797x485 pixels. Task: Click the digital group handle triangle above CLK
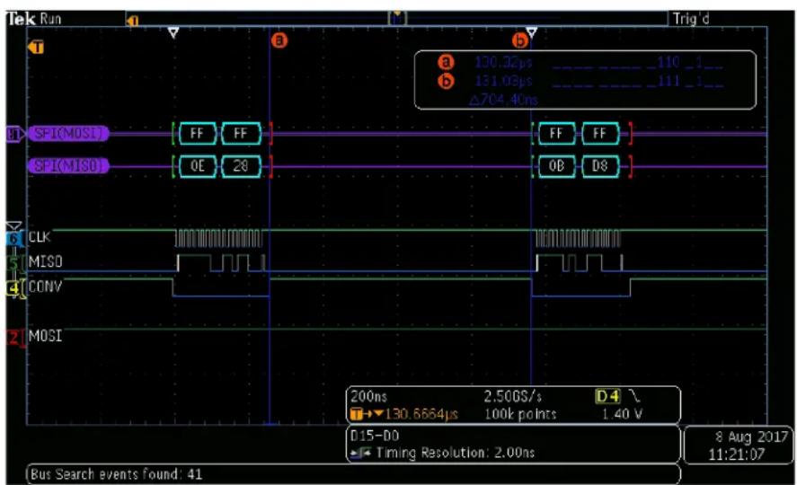(13, 226)
